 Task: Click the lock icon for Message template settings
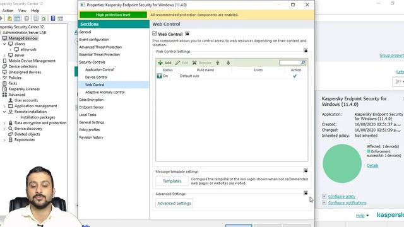[306, 170]
